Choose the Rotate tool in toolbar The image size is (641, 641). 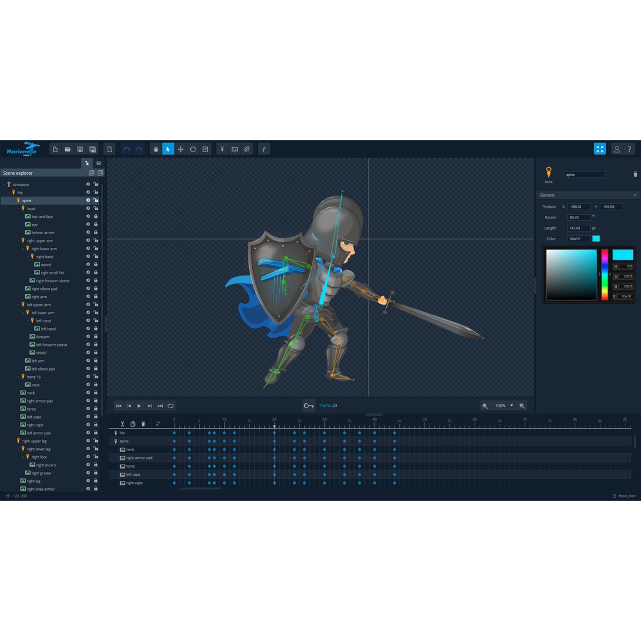tap(193, 149)
